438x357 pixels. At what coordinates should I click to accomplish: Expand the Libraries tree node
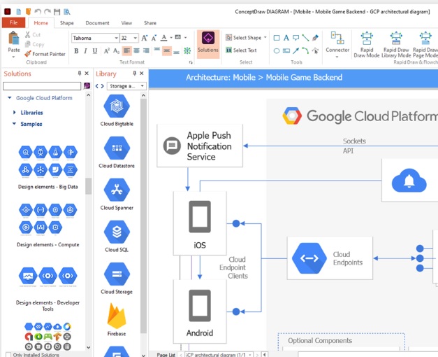coord(14,112)
